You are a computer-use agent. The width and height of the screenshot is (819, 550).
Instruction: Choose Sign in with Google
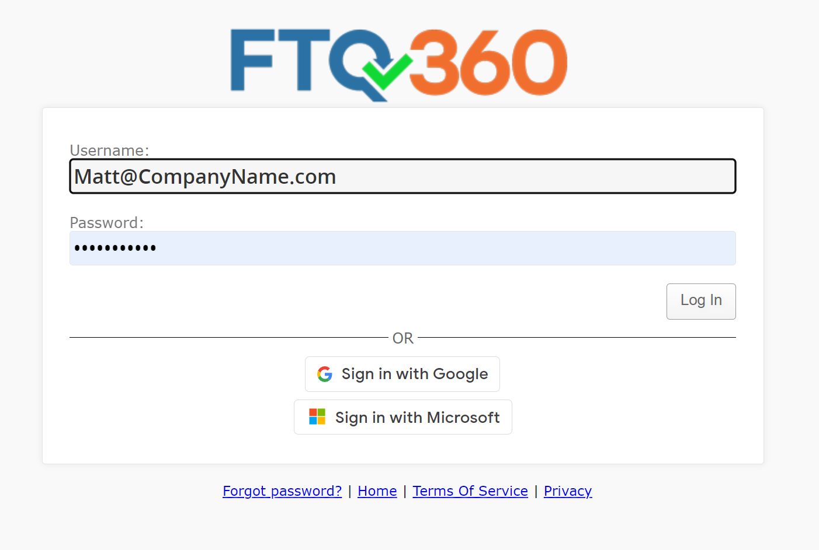pos(402,374)
